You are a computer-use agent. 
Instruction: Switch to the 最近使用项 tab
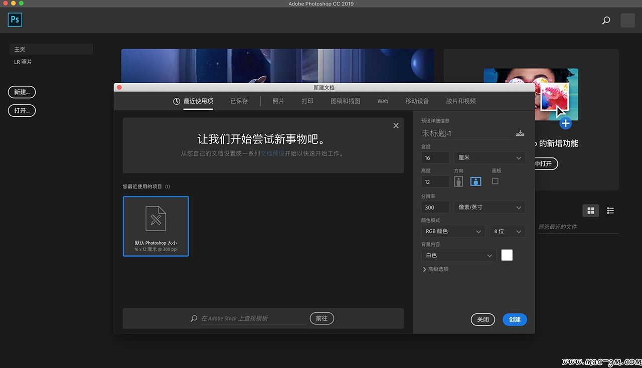click(x=198, y=101)
